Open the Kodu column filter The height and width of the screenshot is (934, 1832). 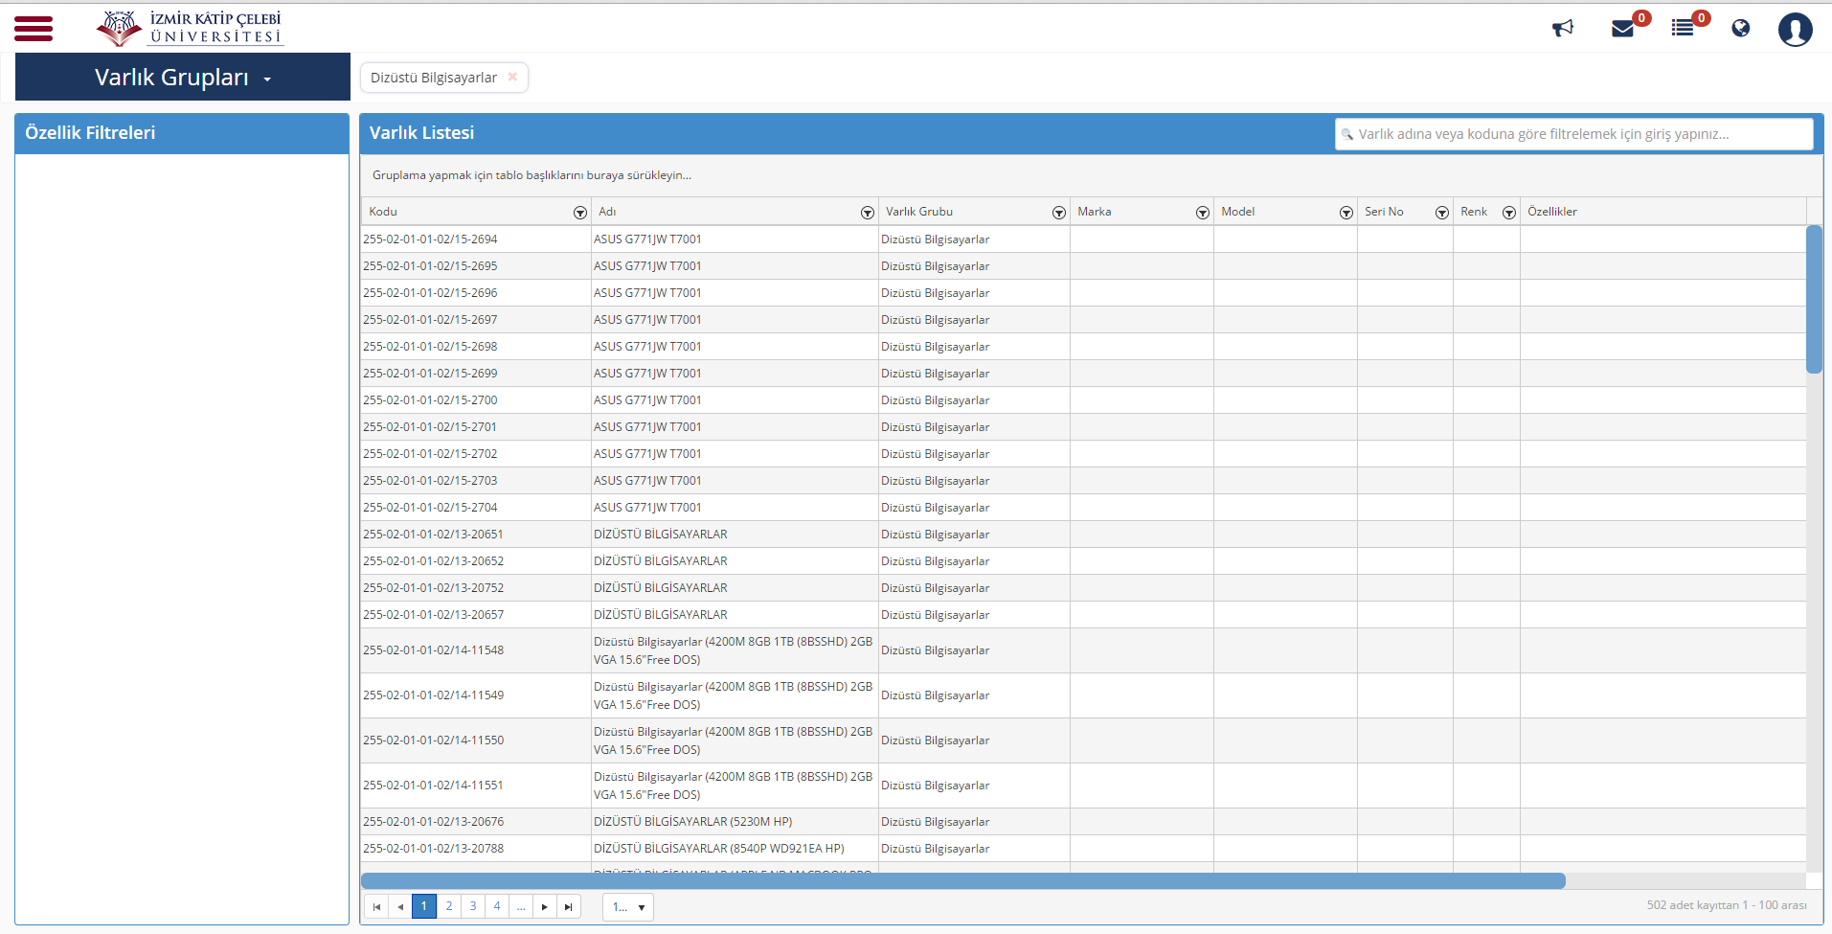[580, 213]
